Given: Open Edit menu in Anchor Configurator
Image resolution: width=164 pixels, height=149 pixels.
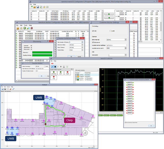Looking at the screenshot, I should point(21,25).
